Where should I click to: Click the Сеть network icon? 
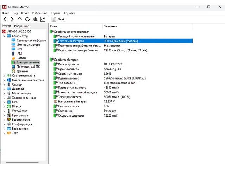(x=9, y=102)
